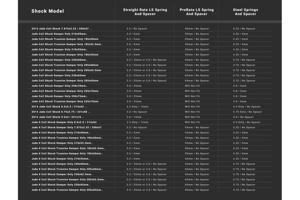
Task: Click Jade Coil Shock Trunnion Damper 225x75mm
Action: pos(65,101)
